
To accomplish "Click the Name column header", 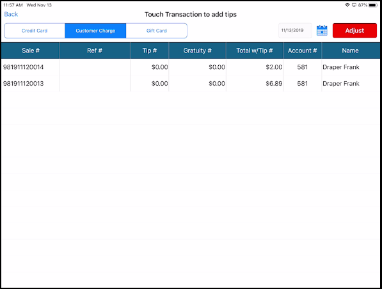I will [351, 51].
